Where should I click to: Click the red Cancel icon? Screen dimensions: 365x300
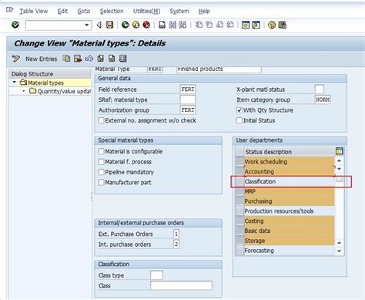pyautogui.click(x=146, y=25)
